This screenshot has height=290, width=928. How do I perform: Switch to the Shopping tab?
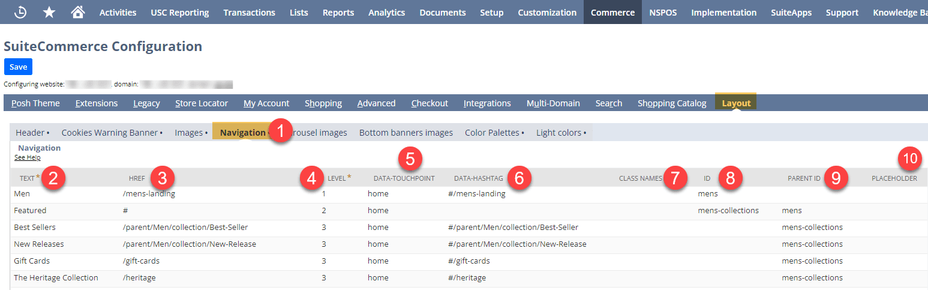[x=323, y=103]
